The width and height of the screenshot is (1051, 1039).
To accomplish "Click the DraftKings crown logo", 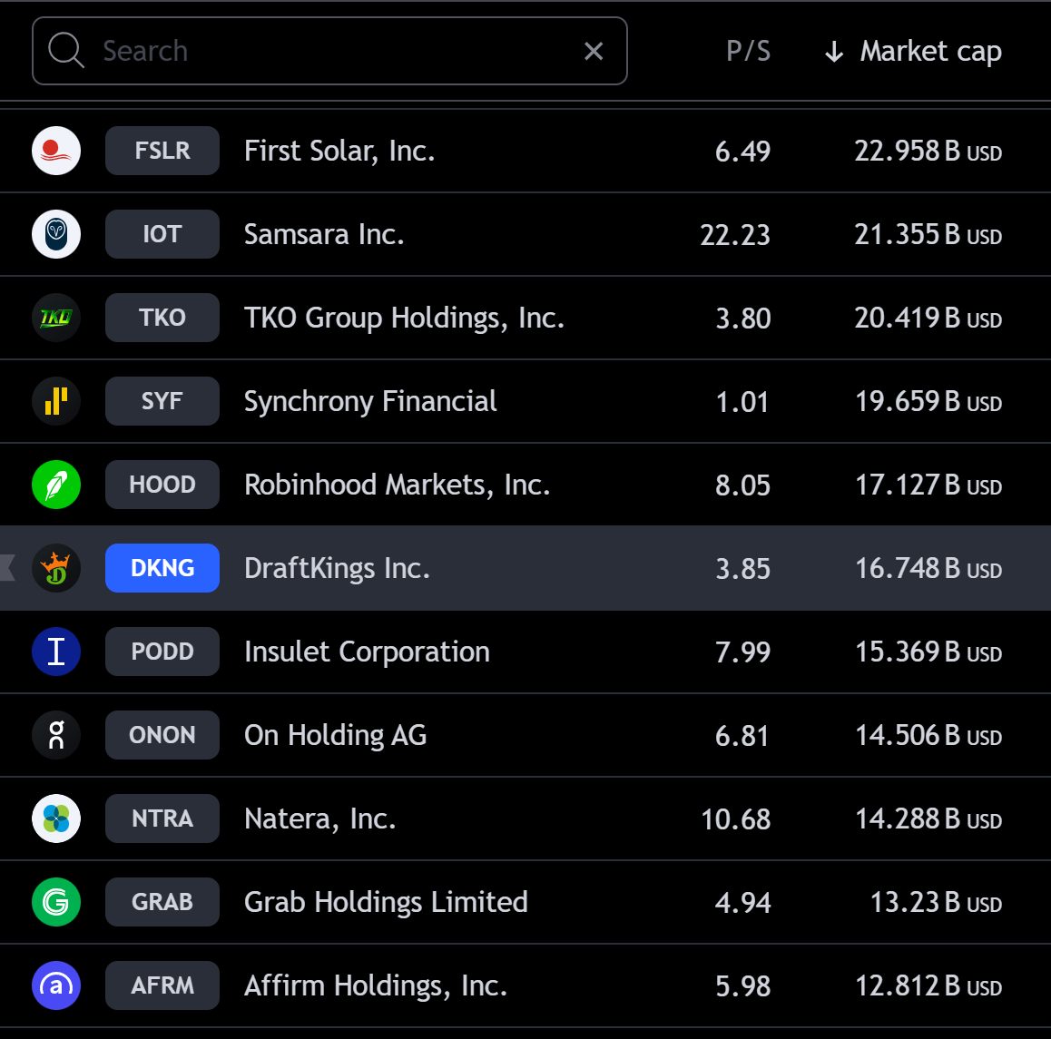I will pos(56,568).
